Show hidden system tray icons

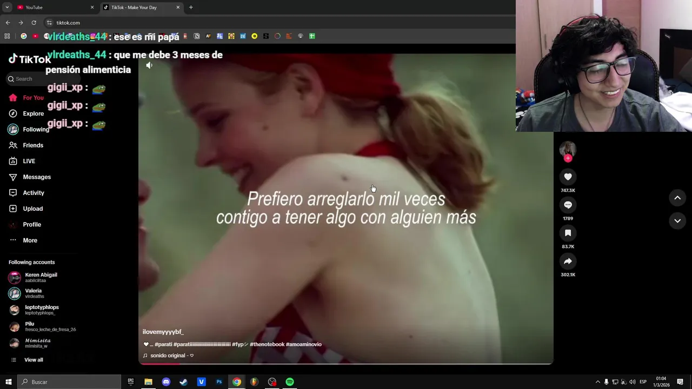(597, 382)
